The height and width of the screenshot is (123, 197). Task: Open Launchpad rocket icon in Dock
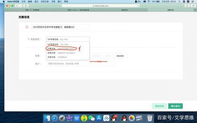coord(62,118)
